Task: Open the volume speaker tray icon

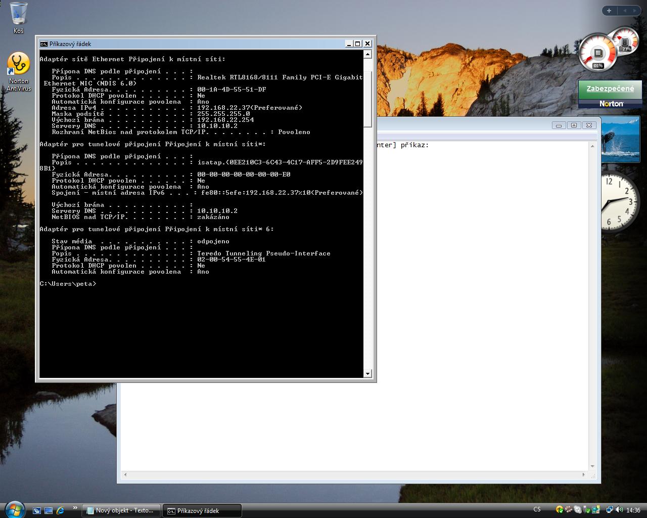Action: coord(619,510)
